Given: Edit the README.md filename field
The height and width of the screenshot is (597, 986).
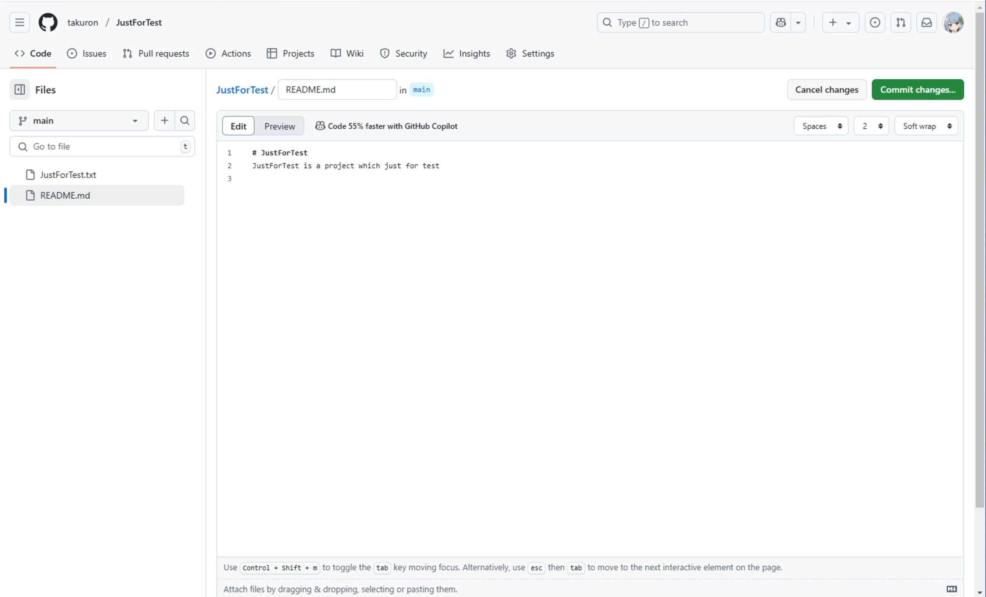Looking at the screenshot, I should pos(337,90).
